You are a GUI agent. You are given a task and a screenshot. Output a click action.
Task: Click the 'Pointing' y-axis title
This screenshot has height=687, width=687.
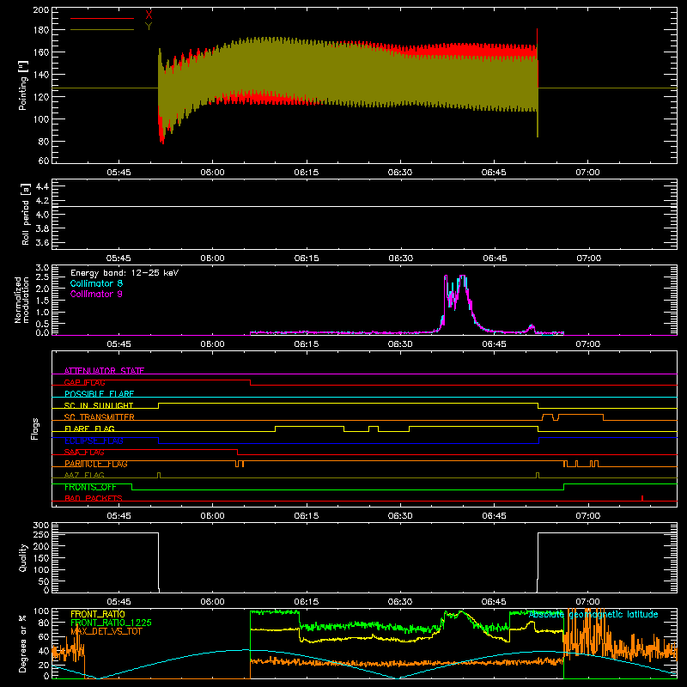23,85
